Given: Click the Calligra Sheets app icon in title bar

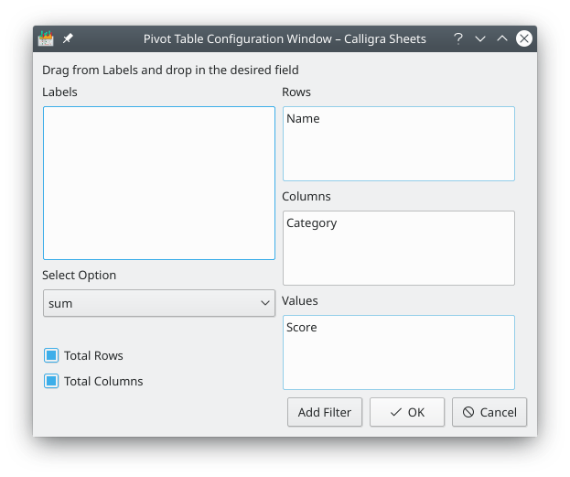Looking at the screenshot, I should pos(46,38).
